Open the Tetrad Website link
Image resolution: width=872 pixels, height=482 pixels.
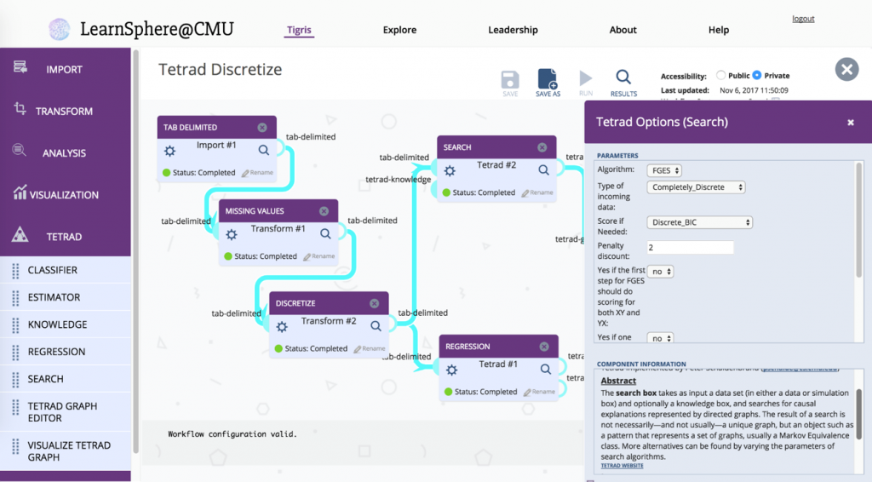pyautogui.click(x=622, y=465)
